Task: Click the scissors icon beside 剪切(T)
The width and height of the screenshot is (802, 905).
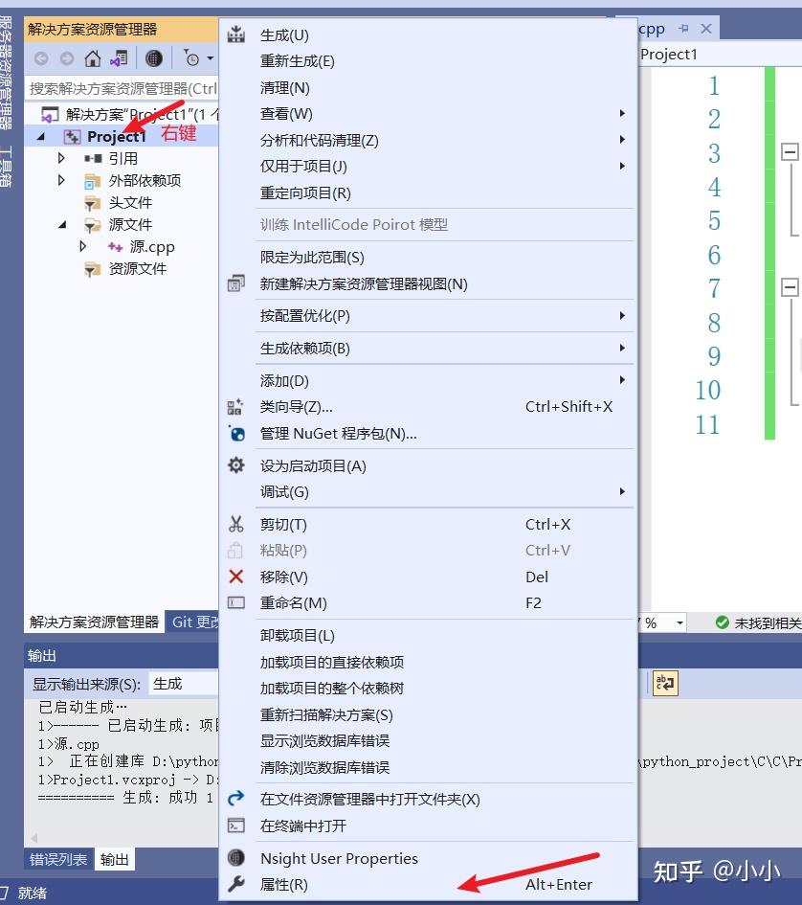Action: click(x=236, y=524)
